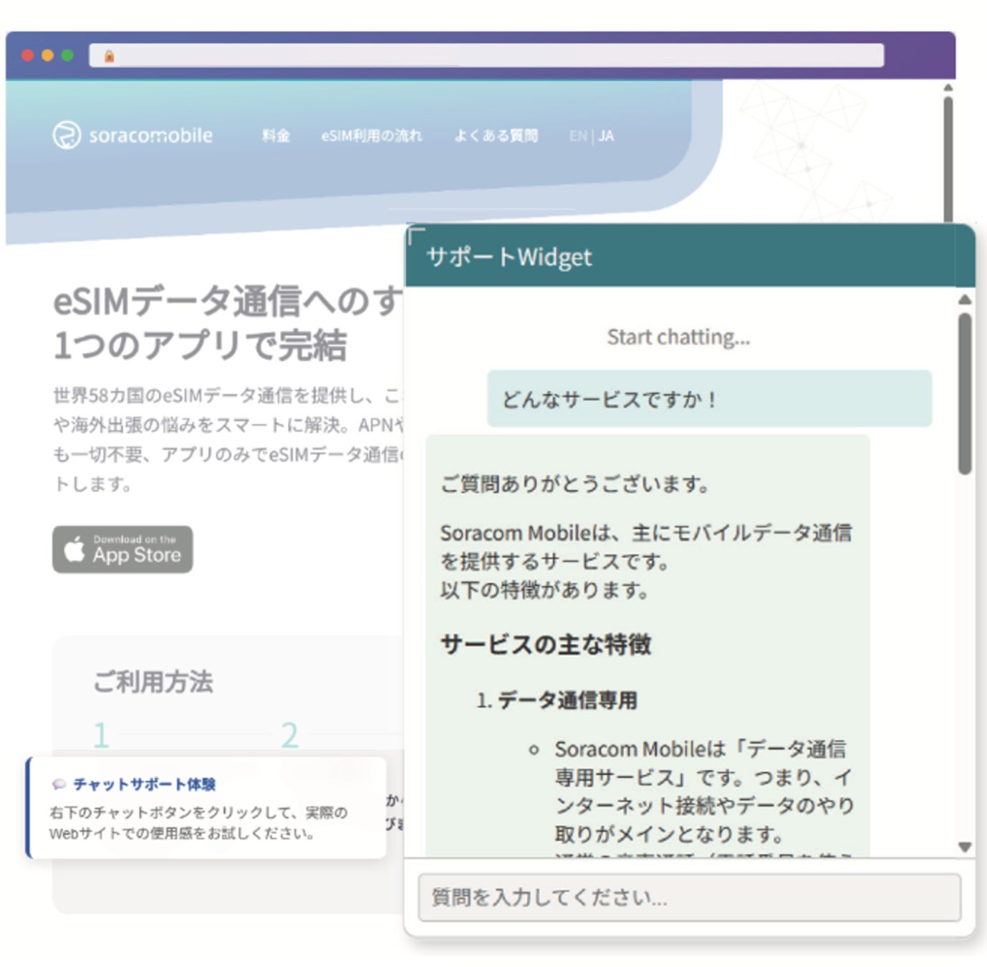Click the browser address bar

click(486, 55)
